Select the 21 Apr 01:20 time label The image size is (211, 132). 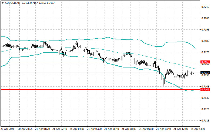click(x=42, y=129)
